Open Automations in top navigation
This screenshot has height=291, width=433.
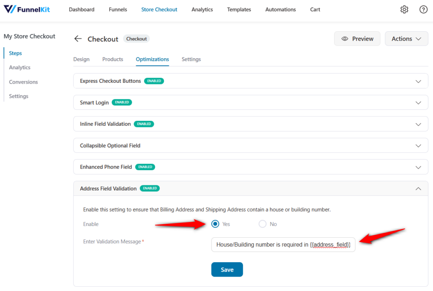point(280,9)
